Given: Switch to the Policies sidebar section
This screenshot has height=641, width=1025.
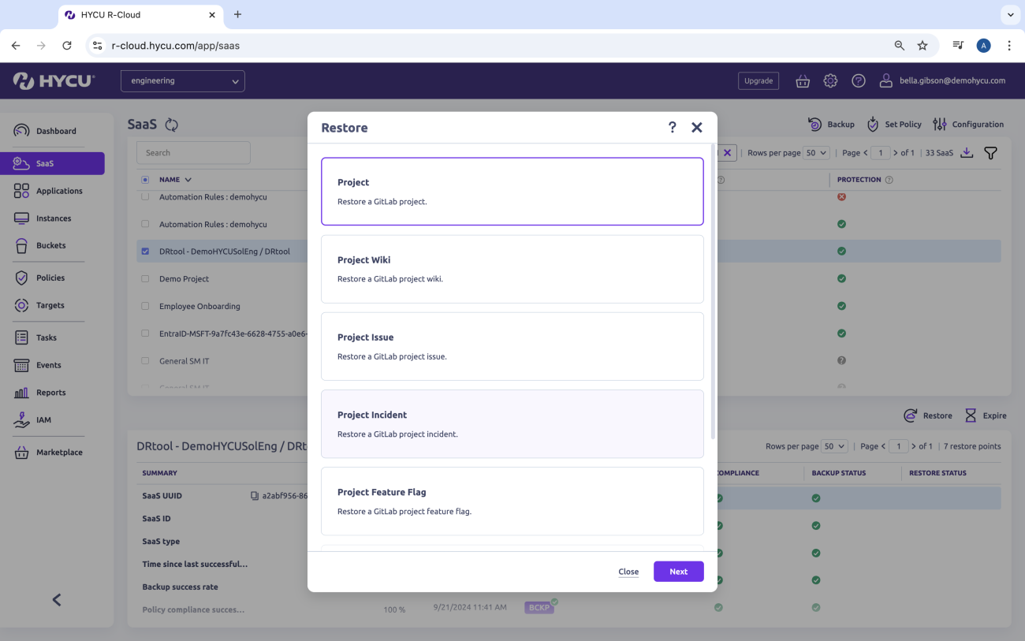Looking at the screenshot, I should click(49, 278).
